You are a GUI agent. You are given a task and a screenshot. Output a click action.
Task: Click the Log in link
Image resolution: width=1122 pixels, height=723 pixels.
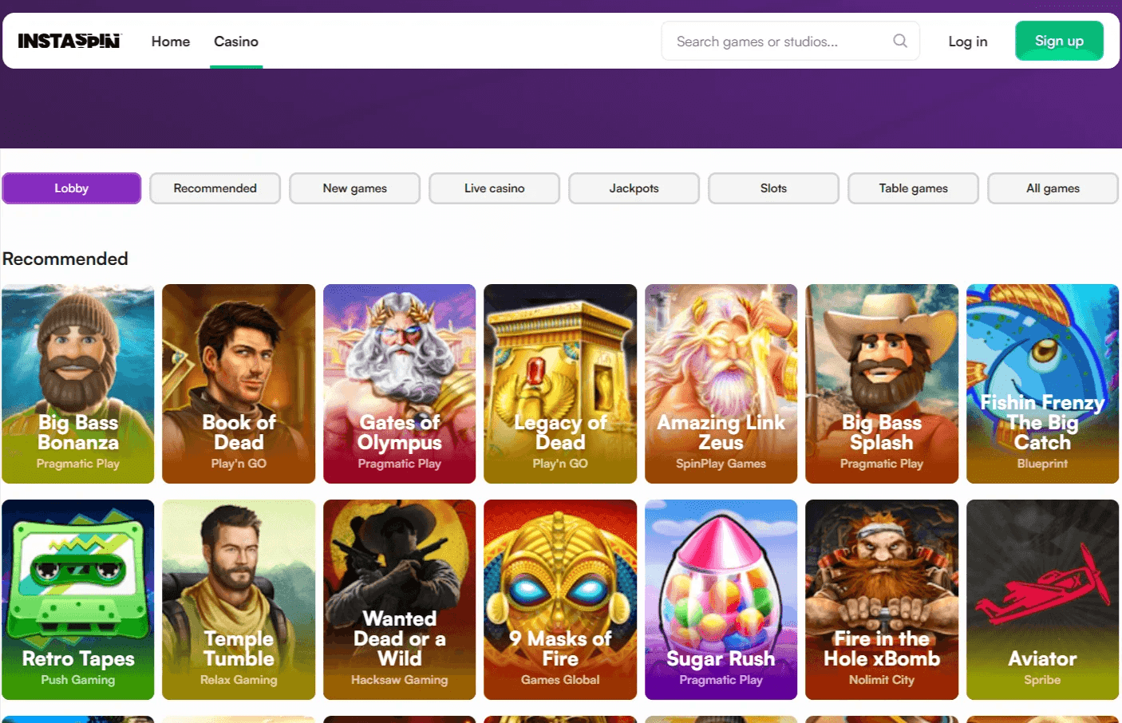pos(967,41)
